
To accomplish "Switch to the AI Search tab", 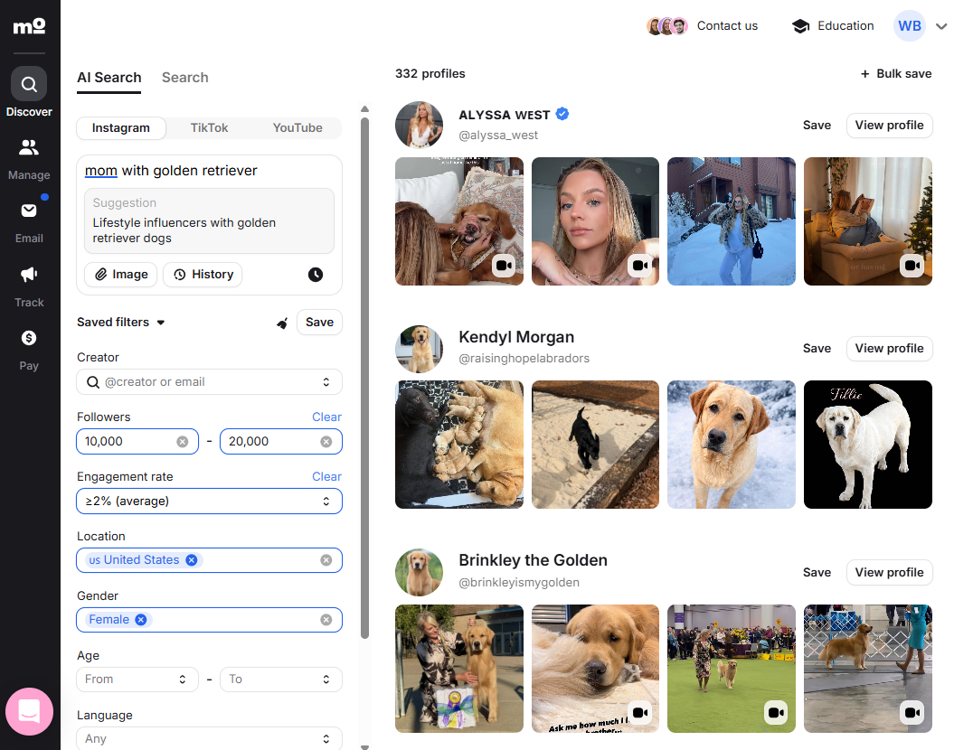I will [109, 78].
